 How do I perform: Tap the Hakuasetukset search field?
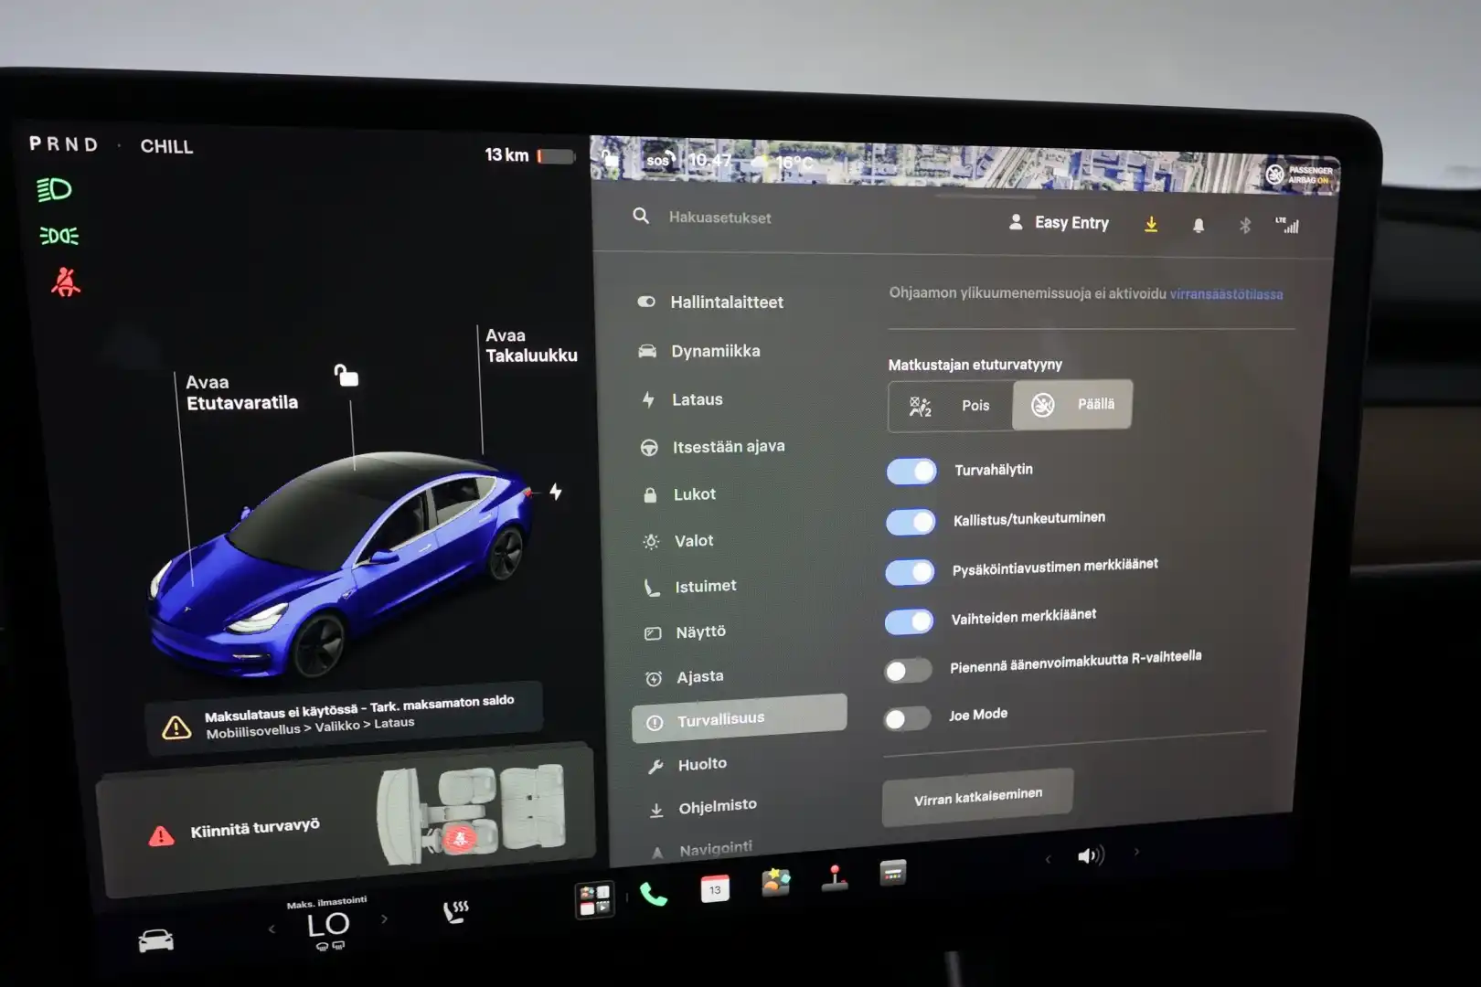pyautogui.click(x=719, y=218)
